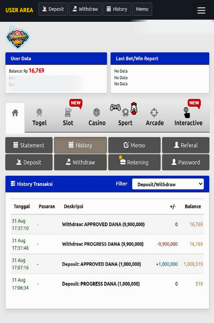Select the Casino dice icon

97,113
